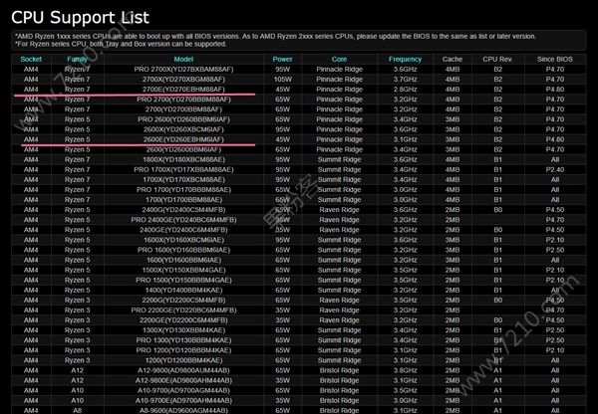This screenshot has height=414, width=598.
Task: Select the 1400(YD1400BBM4KAE) model cell
Action: 183,290
